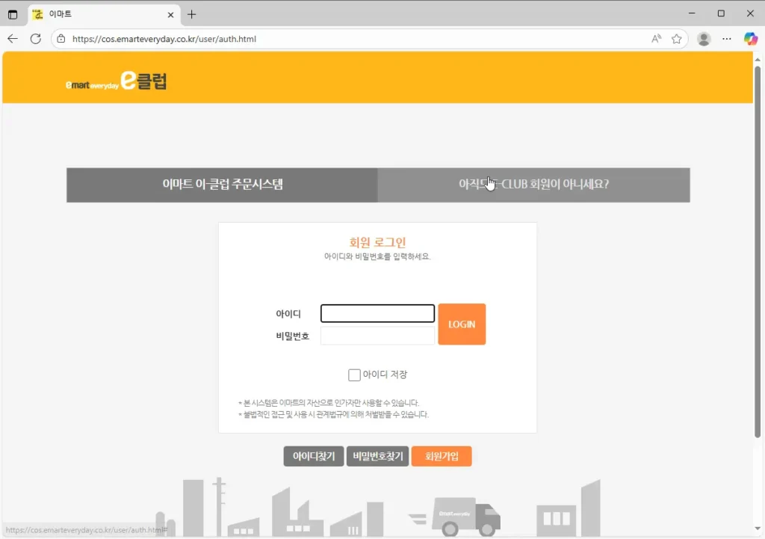Click the orange LOGIN button

coord(462,324)
